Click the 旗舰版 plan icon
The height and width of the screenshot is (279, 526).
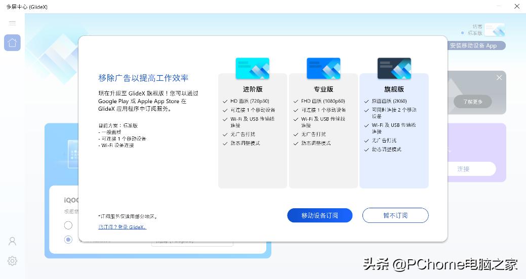[x=394, y=68]
